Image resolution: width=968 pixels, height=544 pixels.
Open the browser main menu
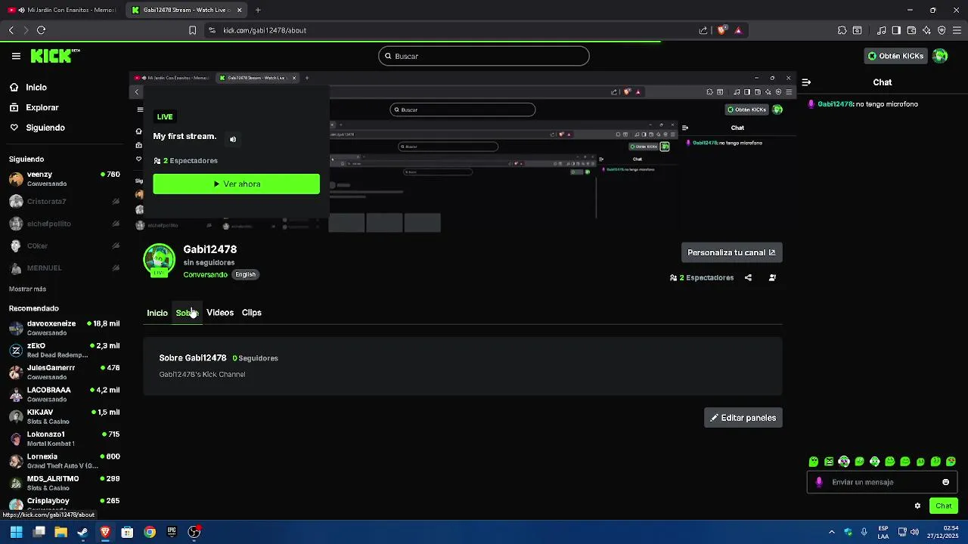pos(957,30)
